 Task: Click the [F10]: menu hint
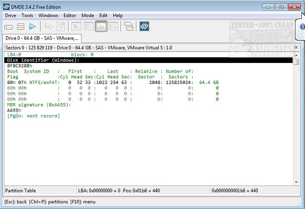(x=83, y=202)
